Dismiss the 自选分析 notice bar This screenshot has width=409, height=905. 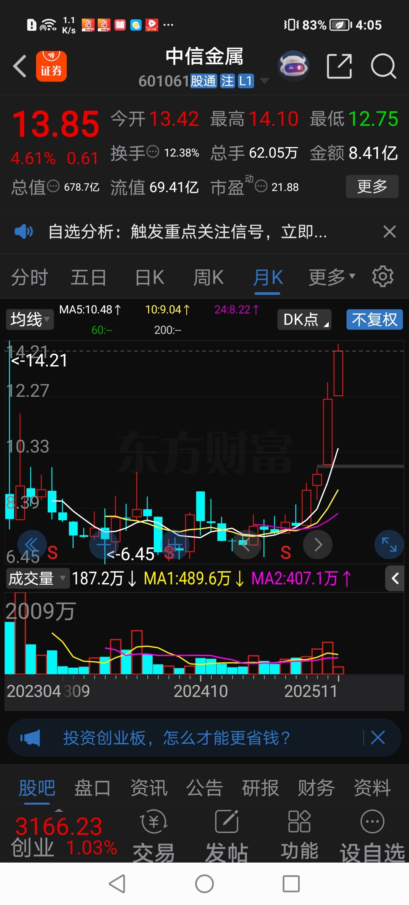click(x=389, y=232)
